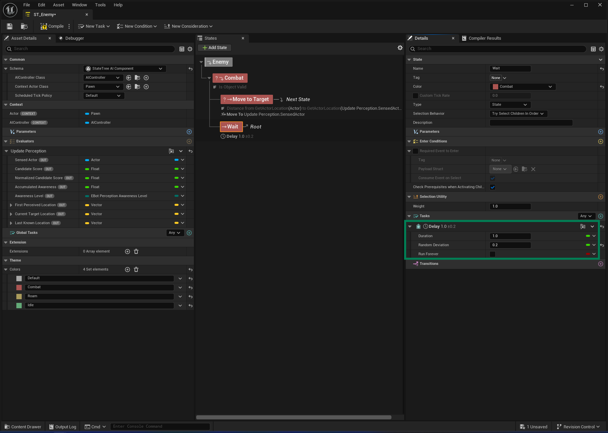The image size is (608, 433).
Task: Open the Tools menu
Action: tap(100, 5)
